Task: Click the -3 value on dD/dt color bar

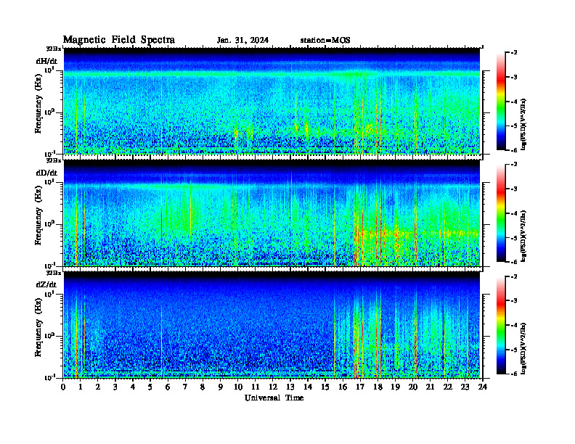Action: pos(514,189)
